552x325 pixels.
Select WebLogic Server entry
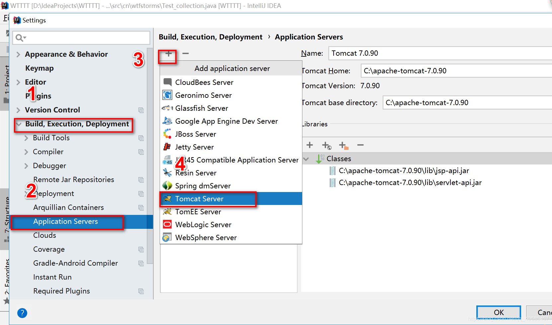[231, 225]
